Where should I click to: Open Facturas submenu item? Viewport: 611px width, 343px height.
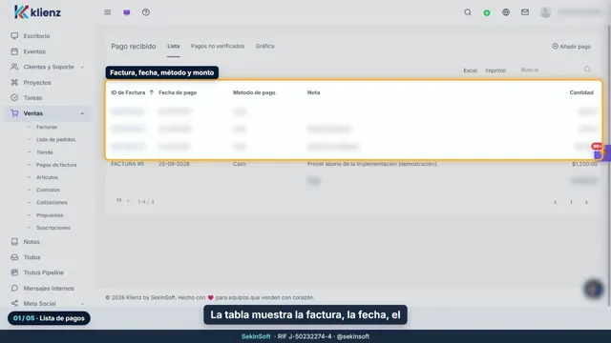(x=47, y=127)
